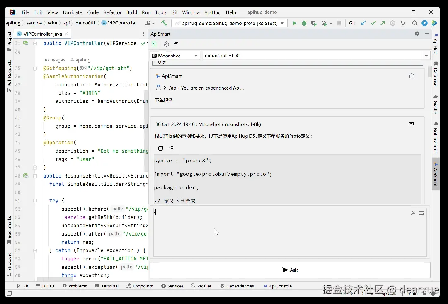Select the VIPController.java editor tab
Viewport: 448px width, 304px height.
[43, 34]
